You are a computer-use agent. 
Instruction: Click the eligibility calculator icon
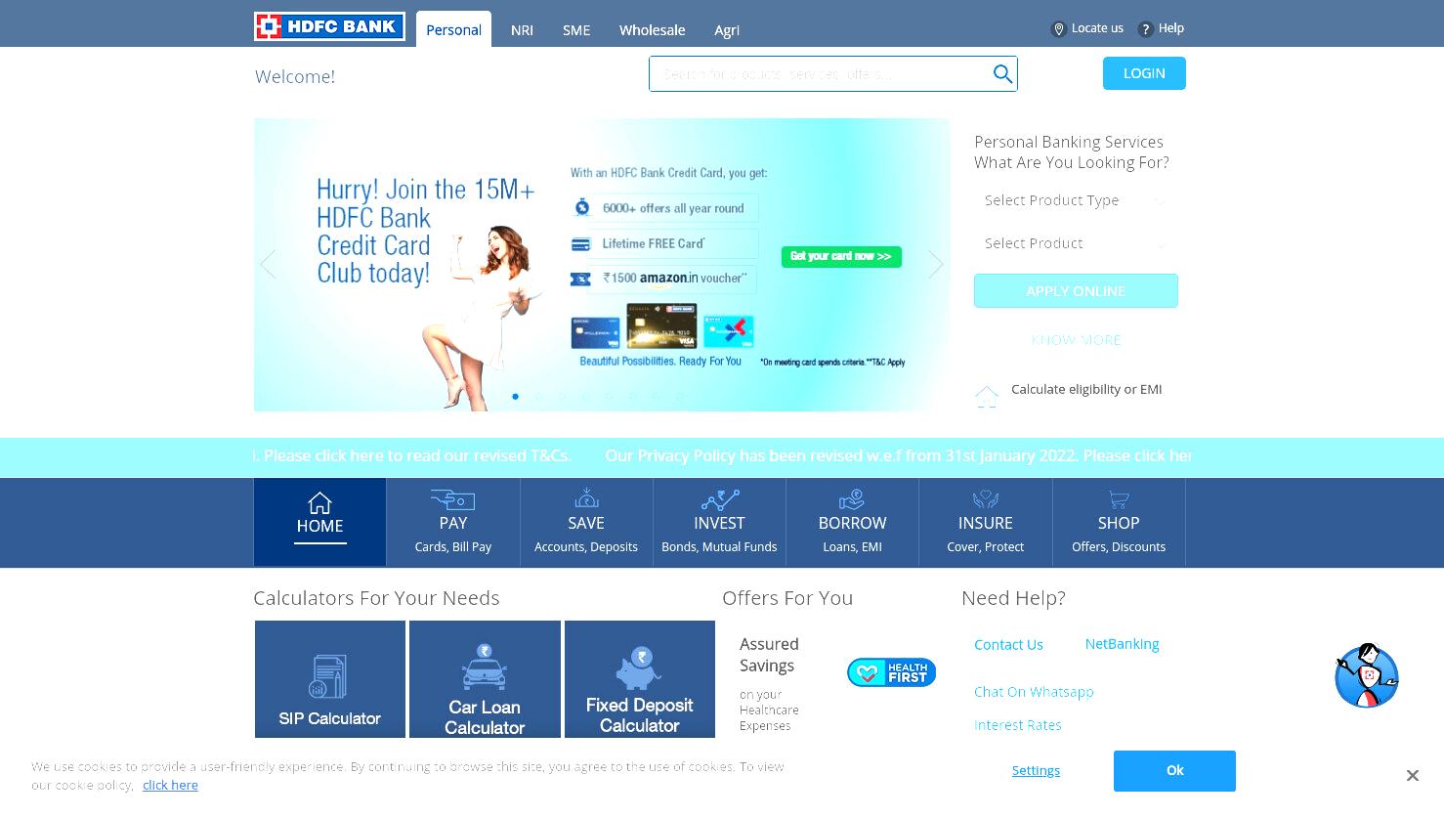click(x=987, y=395)
